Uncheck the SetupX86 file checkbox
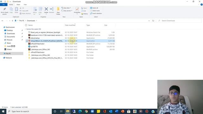The image size is (203, 114). [27, 41]
